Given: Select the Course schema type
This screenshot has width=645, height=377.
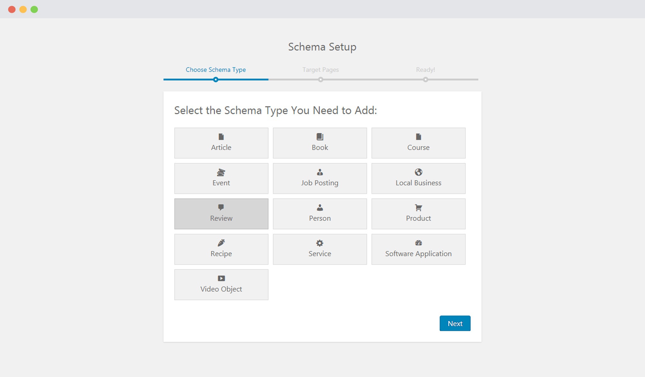Looking at the screenshot, I should point(418,143).
